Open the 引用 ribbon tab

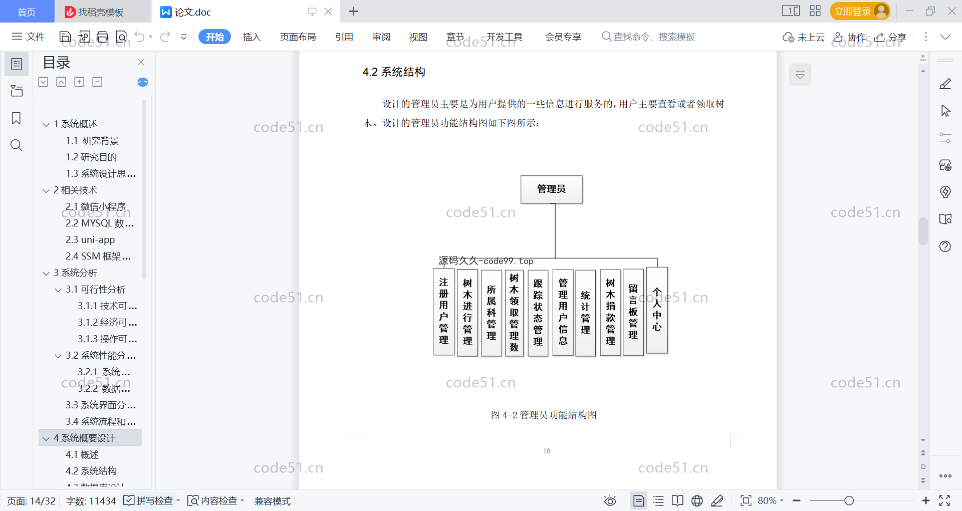[x=344, y=37]
